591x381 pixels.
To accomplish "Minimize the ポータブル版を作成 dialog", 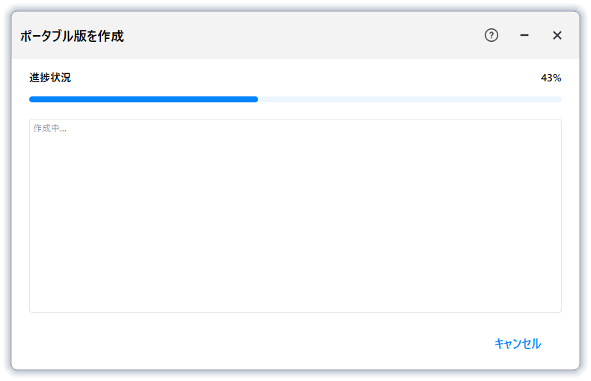I will (x=524, y=35).
